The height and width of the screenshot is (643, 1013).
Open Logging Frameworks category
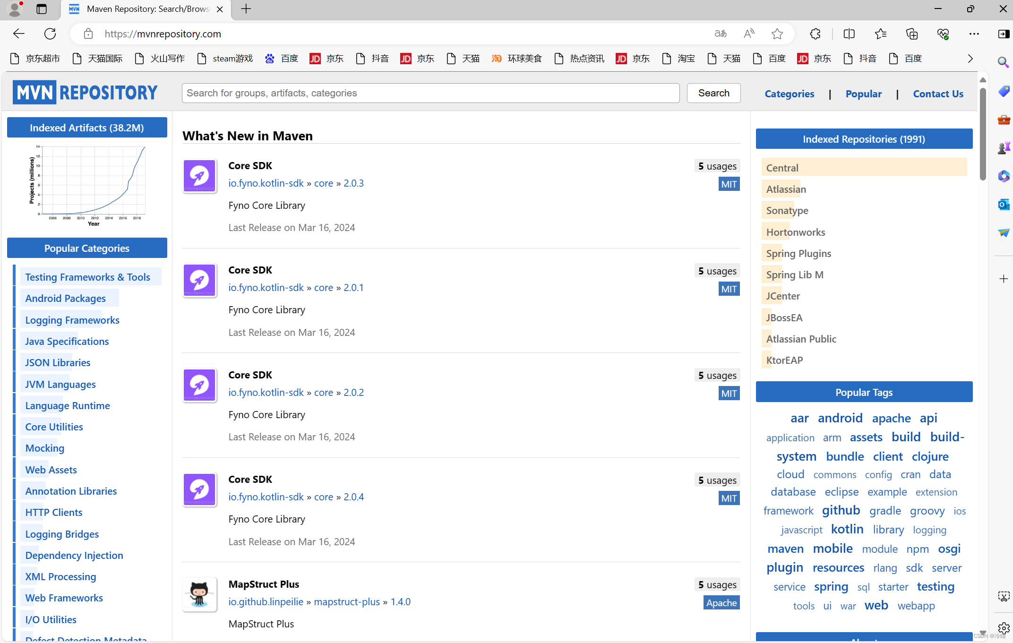(72, 320)
